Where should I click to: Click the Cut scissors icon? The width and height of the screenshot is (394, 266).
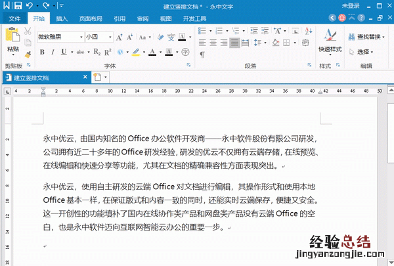[x=28, y=31]
